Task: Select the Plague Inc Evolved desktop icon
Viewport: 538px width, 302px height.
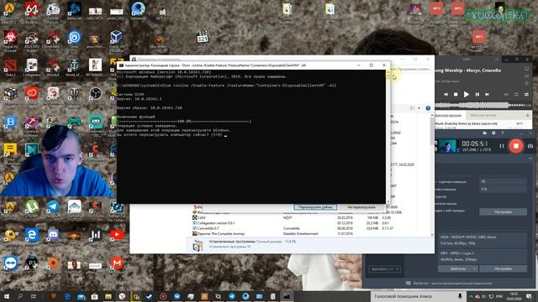Action: (x=10, y=39)
